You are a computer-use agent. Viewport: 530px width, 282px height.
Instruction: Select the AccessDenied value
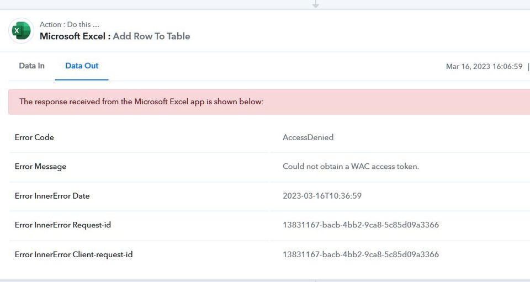[308, 137]
